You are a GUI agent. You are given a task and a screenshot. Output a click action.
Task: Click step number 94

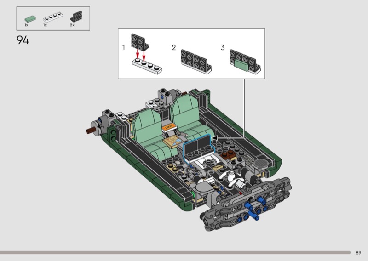click(x=23, y=40)
